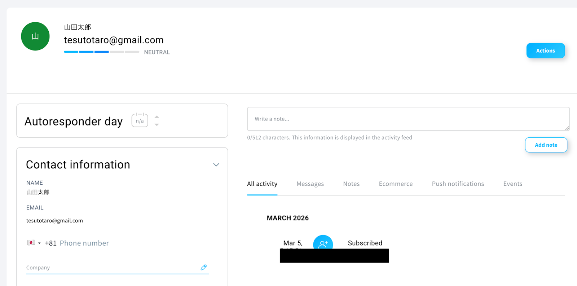Decrease autoresponder day with down arrow
Image resolution: width=577 pixels, height=286 pixels.
157,125
